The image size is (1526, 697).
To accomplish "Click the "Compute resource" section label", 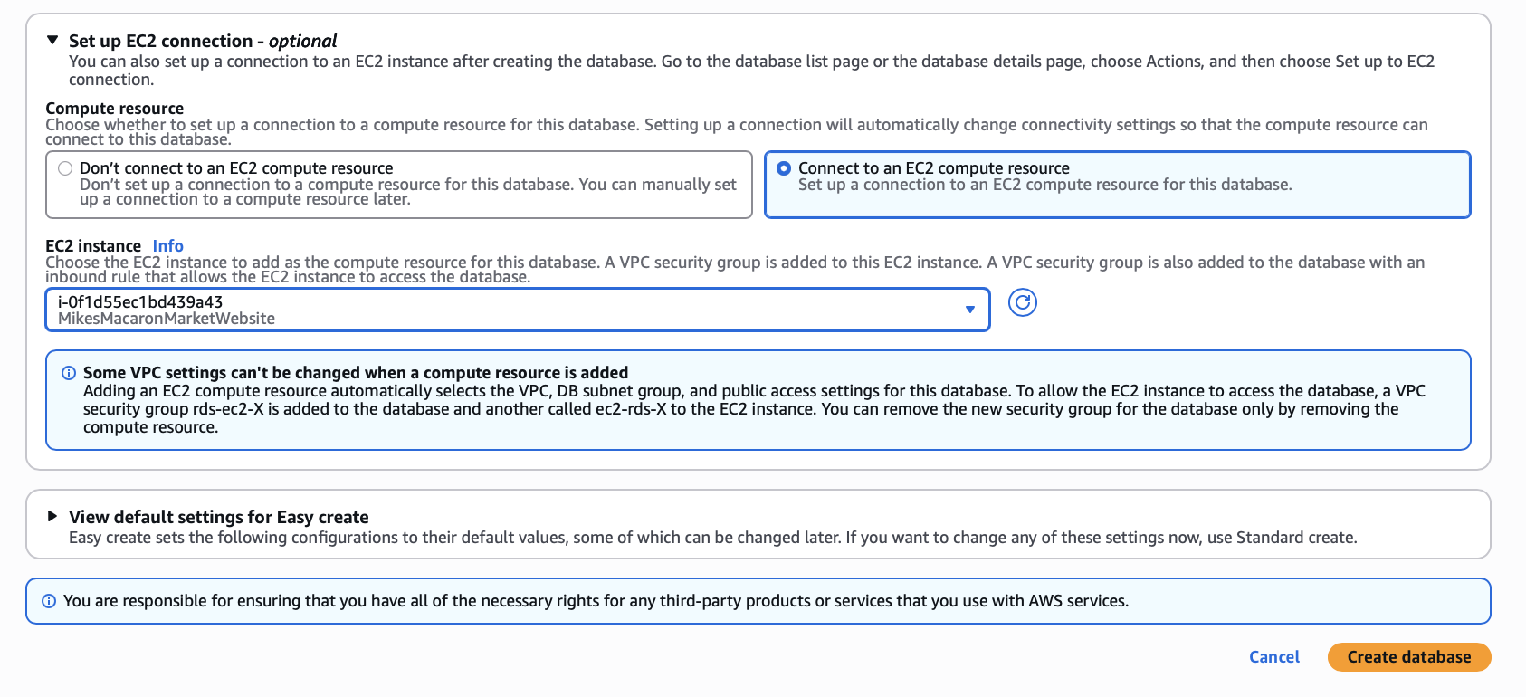I will tap(114, 109).
